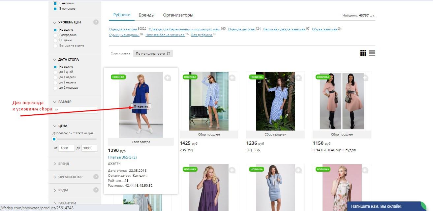Switch to the Бренды tab
This screenshot has height=211, width=433.
(x=147, y=15)
